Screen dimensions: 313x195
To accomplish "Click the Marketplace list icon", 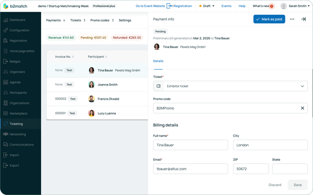I will click(6, 113).
